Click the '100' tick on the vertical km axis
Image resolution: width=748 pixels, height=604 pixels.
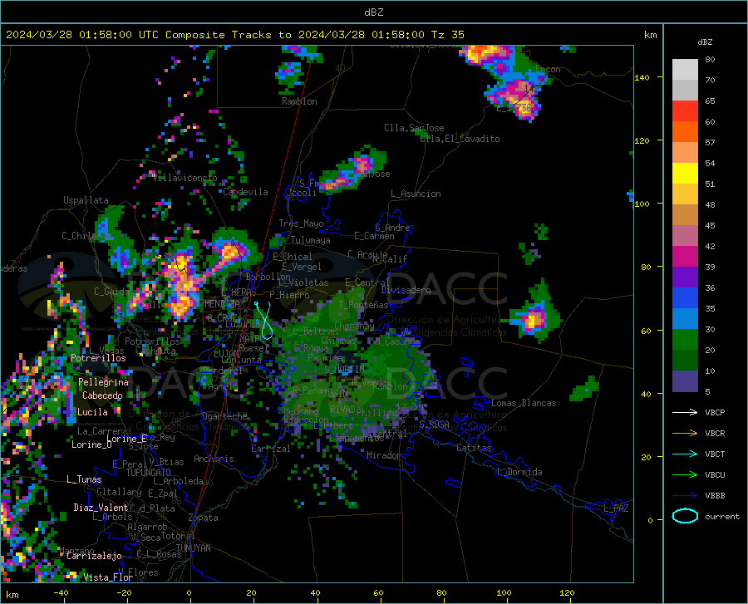(642, 204)
